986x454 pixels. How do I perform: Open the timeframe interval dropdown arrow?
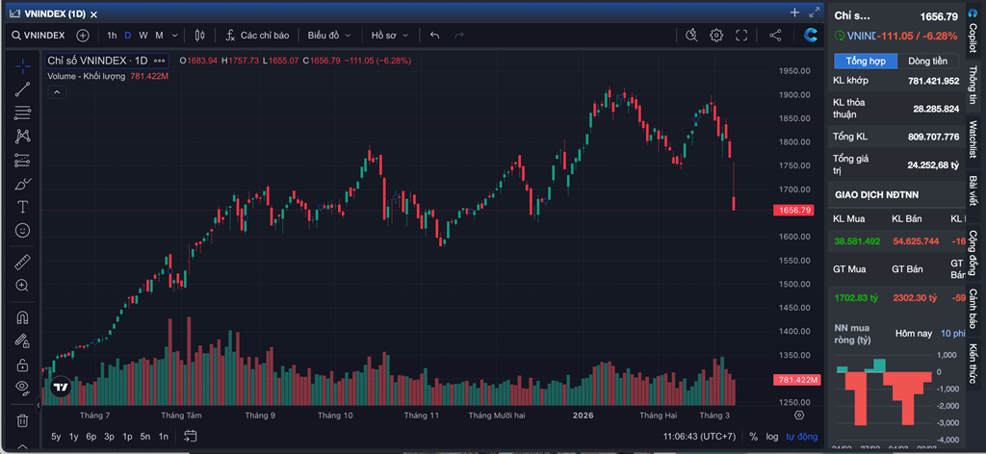[x=174, y=36]
